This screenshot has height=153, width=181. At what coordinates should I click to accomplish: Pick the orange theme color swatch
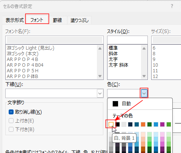tap(143, 124)
